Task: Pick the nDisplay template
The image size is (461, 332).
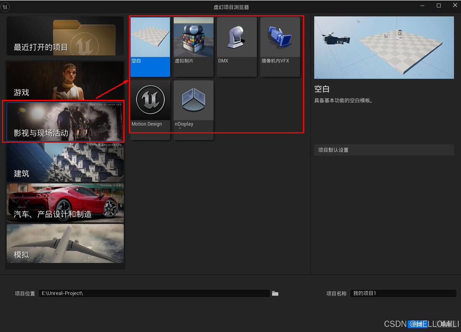Action: click(194, 110)
